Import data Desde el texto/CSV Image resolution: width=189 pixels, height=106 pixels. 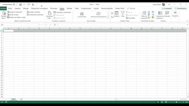15,12
